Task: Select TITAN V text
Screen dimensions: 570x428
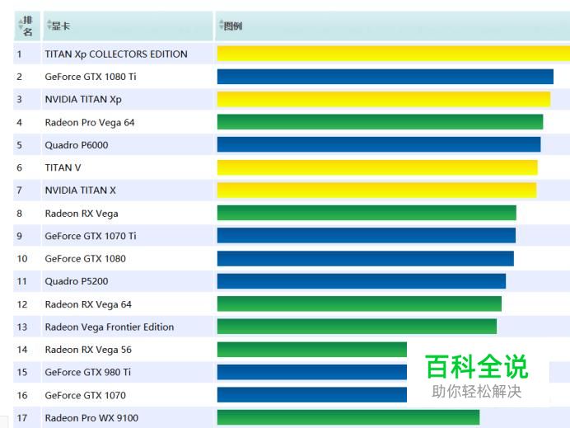Action: click(63, 167)
